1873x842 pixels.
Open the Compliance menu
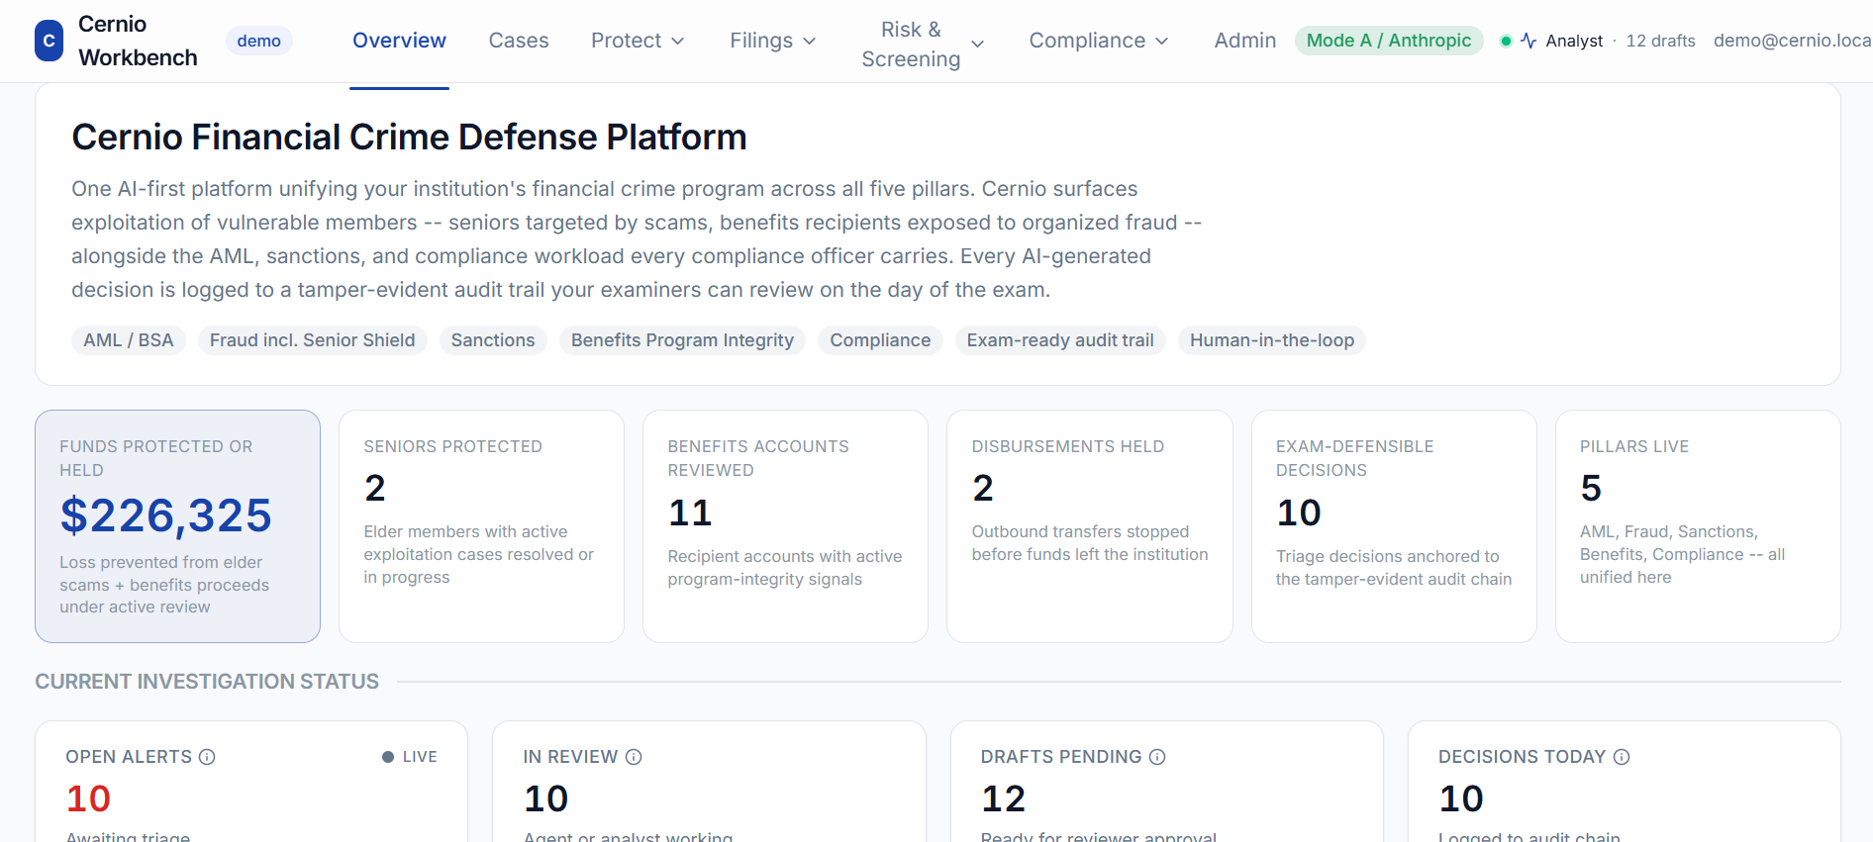pos(1099,41)
